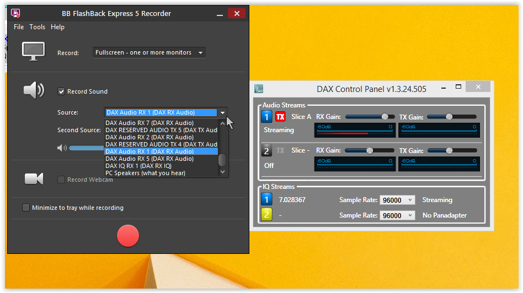Viewport: 523px width, 293px height.
Task: Pick DAX IQ RX 1 source
Action: click(161, 166)
